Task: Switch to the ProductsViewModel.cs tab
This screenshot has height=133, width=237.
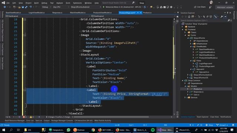Action: tap(102, 13)
